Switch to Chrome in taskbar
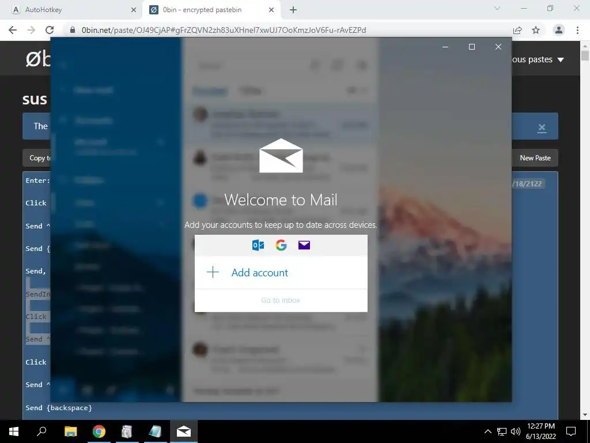The image size is (590, 443). [x=99, y=431]
